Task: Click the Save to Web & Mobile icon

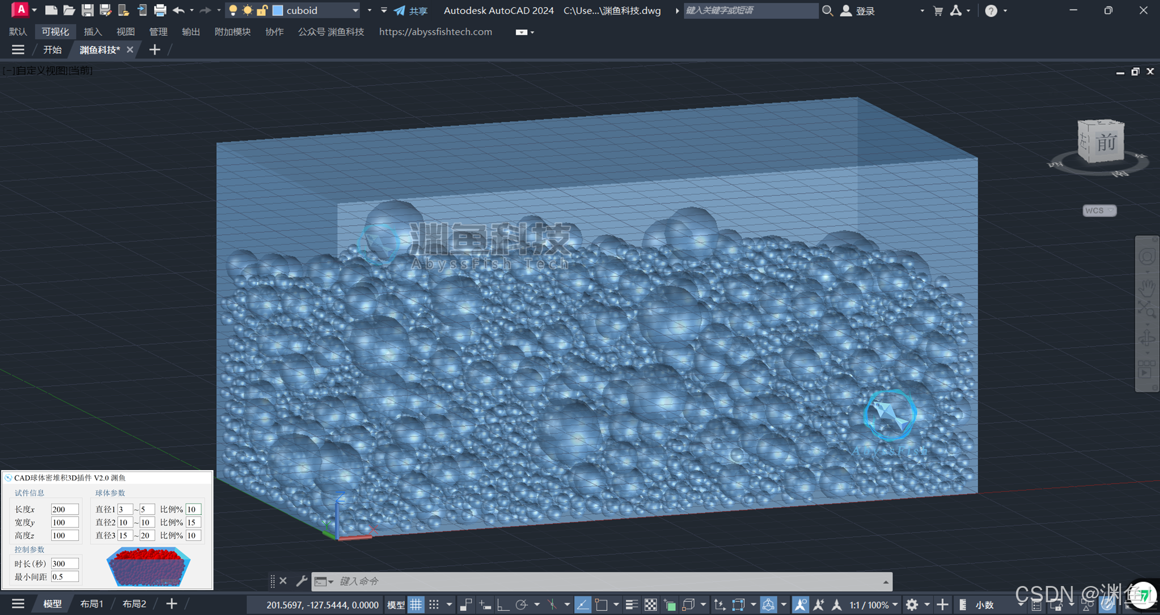Action: [142, 10]
